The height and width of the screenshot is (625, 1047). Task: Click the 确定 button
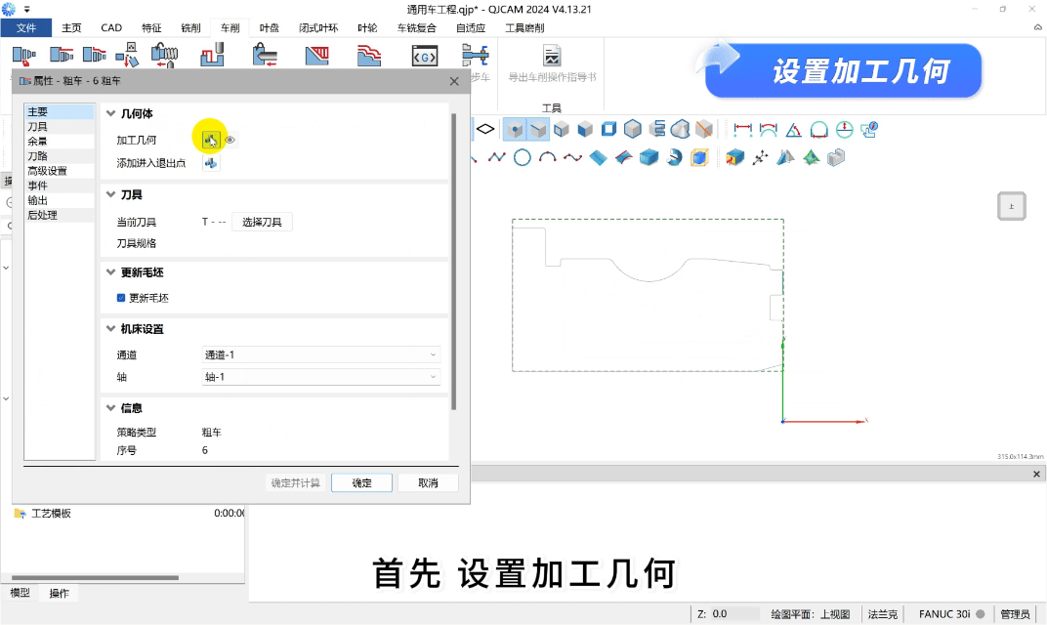[361, 482]
